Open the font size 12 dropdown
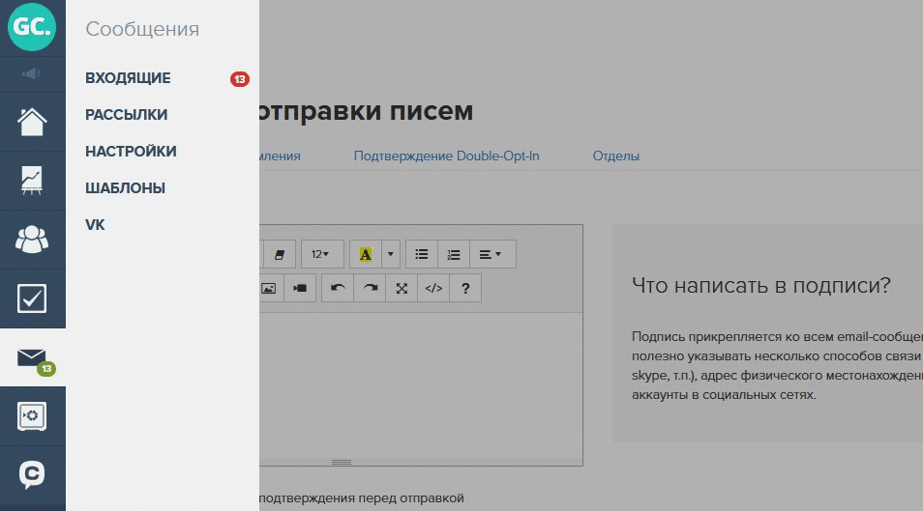Viewport: 923px width, 511px height. point(321,254)
